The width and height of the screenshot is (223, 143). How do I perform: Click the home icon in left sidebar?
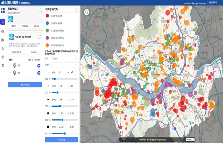click(x=3, y=22)
